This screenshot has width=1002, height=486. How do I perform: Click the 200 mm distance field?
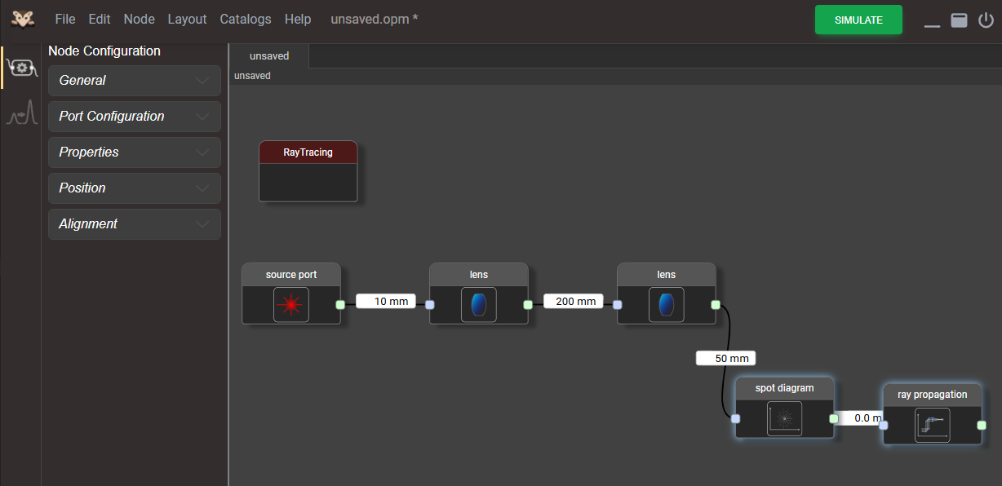pos(574,302)
